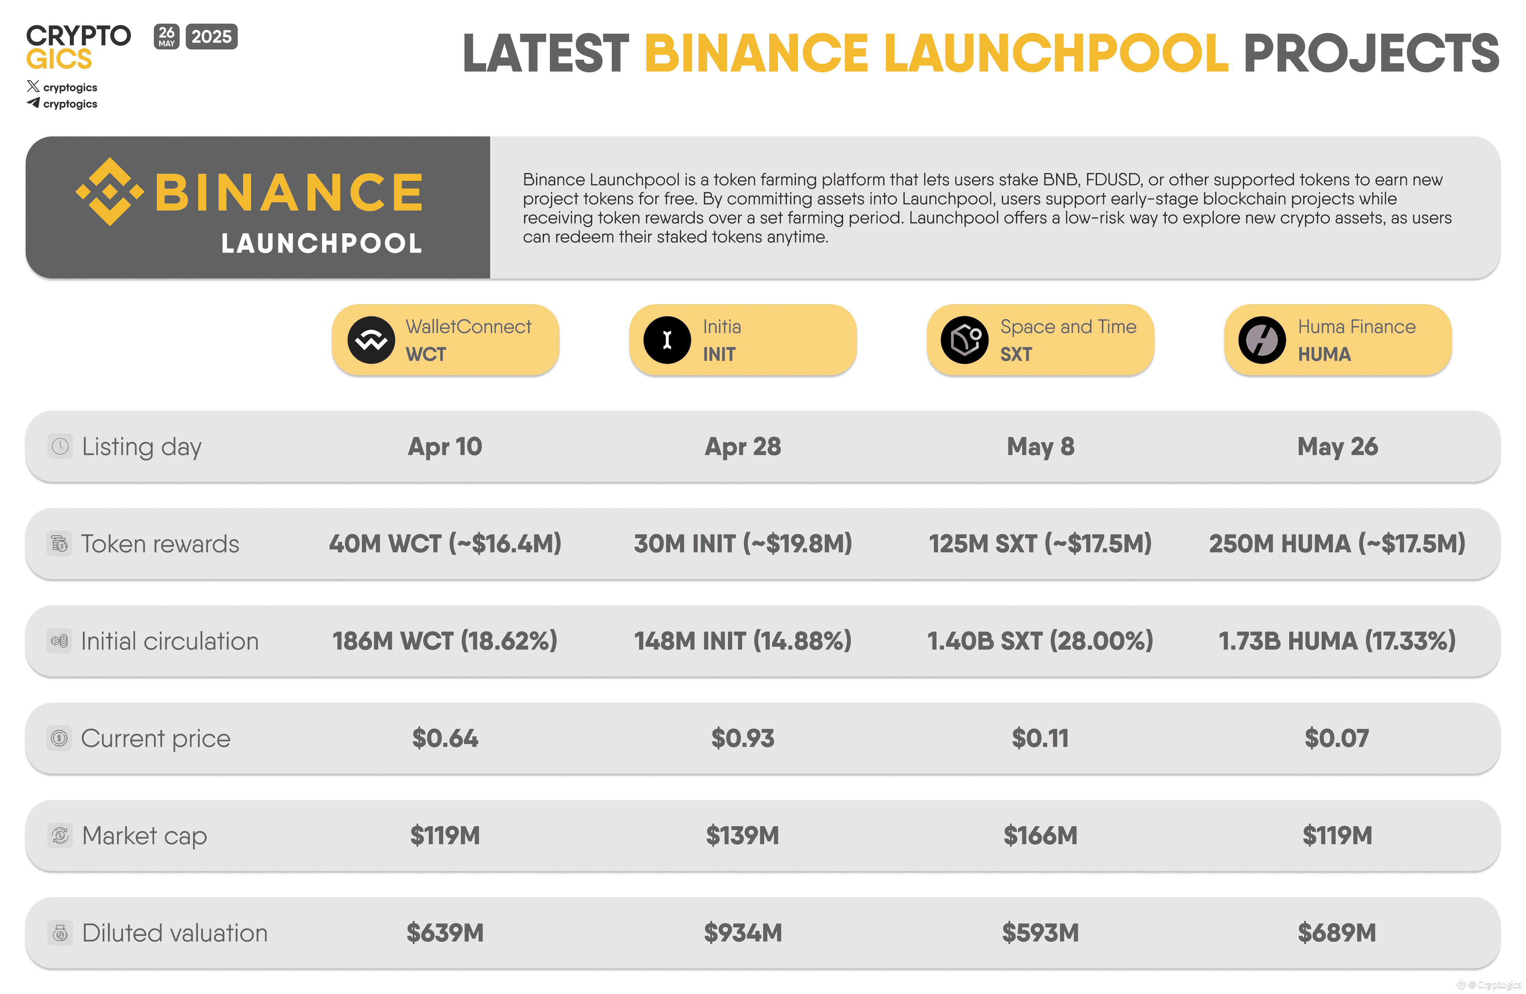Click the coin icon beside Current price

[60, 738]
